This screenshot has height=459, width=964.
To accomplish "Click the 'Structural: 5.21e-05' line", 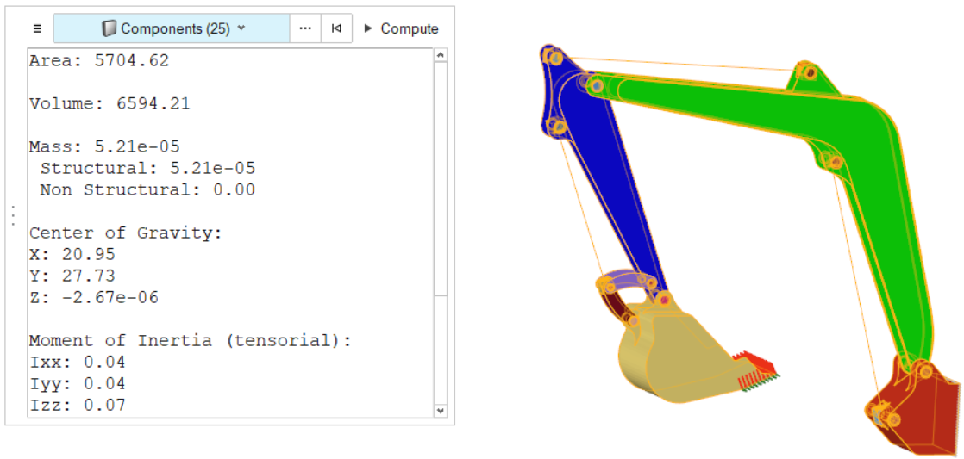I will click(x=147, y=168).
